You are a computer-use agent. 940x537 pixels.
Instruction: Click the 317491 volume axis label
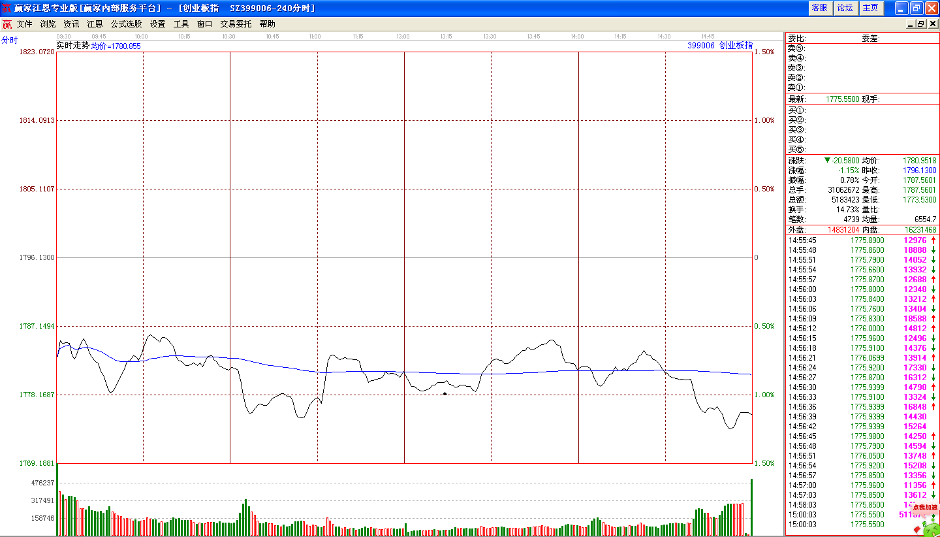click(x=42, y=500)
